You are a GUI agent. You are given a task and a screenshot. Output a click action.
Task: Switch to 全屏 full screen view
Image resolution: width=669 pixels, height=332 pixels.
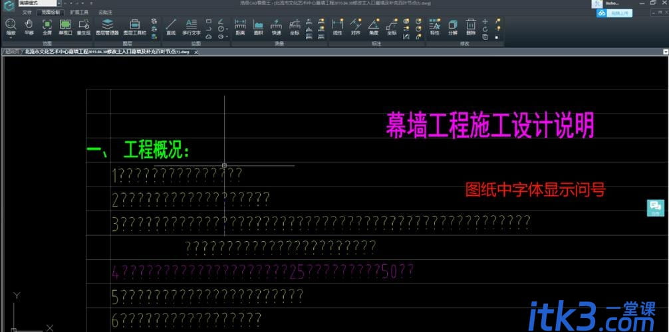click(47, 27)
